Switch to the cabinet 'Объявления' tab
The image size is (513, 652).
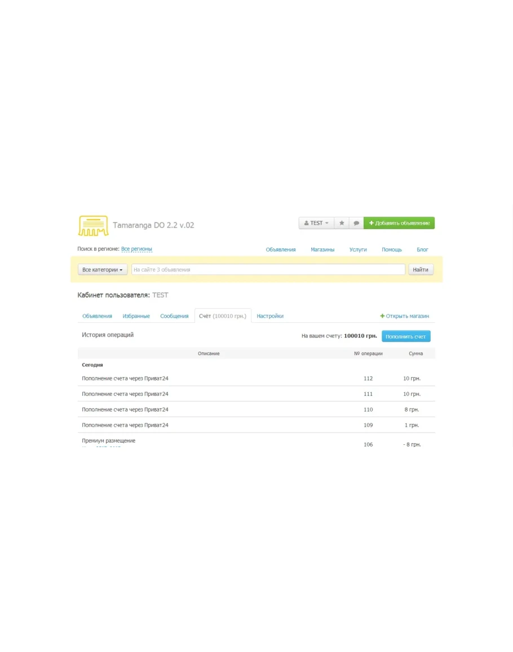[x=97, y=316]
